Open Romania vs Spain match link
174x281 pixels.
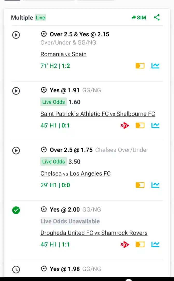click(x=63, y=54)
